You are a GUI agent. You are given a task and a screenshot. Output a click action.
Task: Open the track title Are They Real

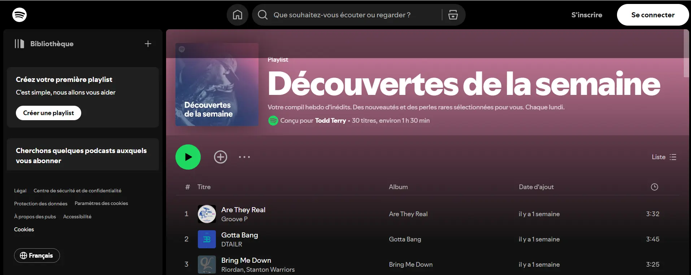pos(243,210)
